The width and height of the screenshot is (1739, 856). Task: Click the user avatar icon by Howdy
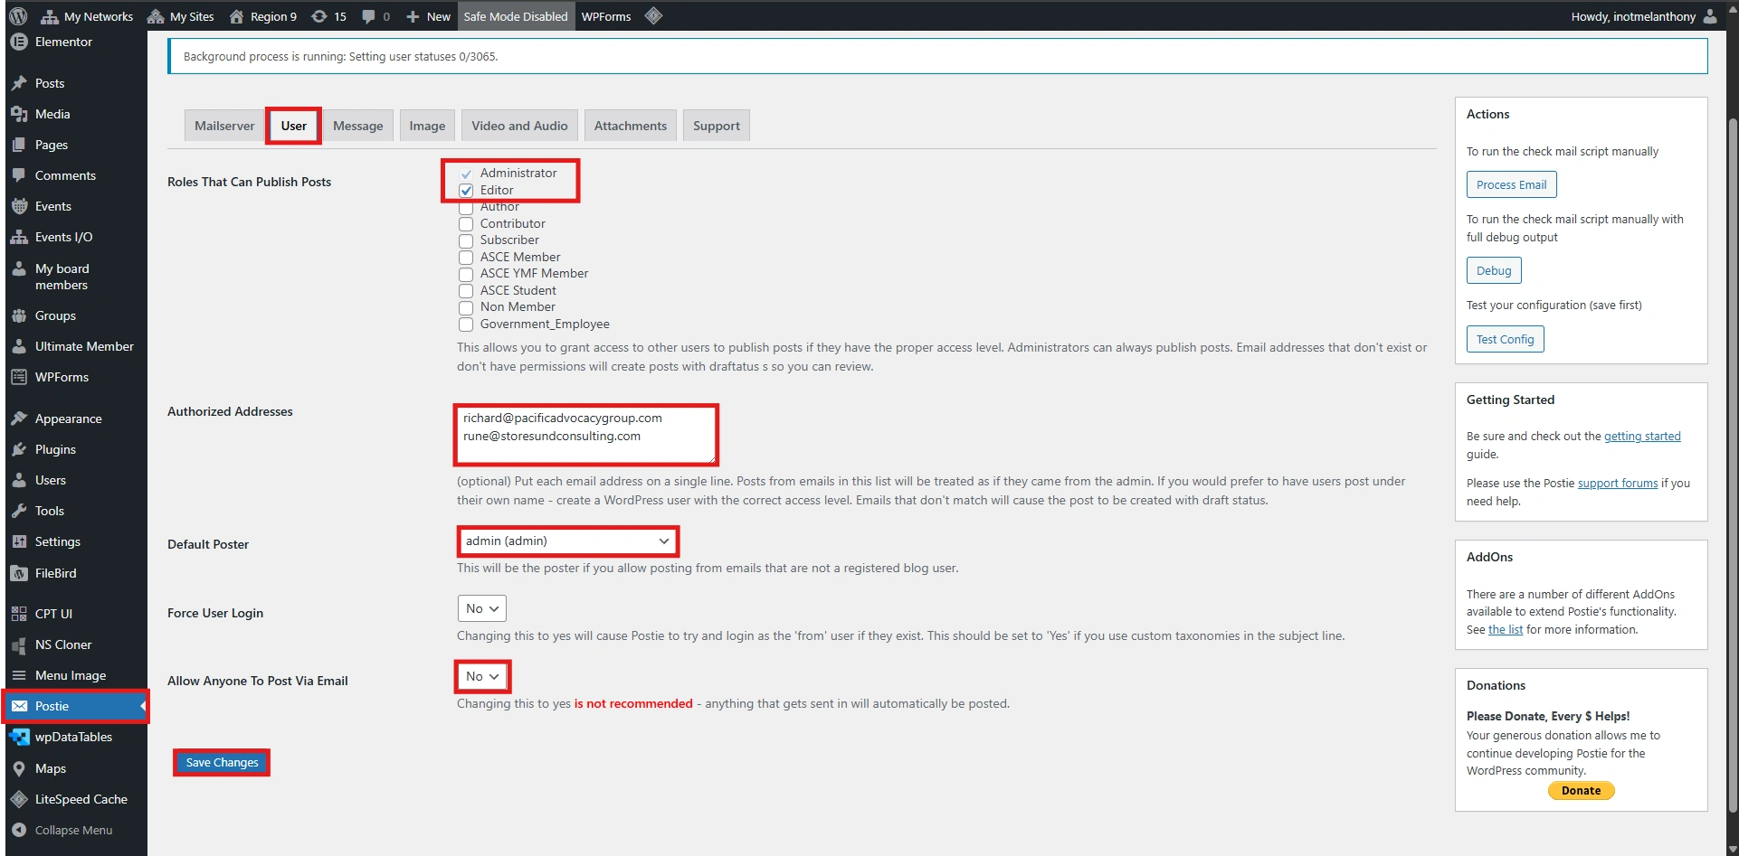[x=1710, y=16]
